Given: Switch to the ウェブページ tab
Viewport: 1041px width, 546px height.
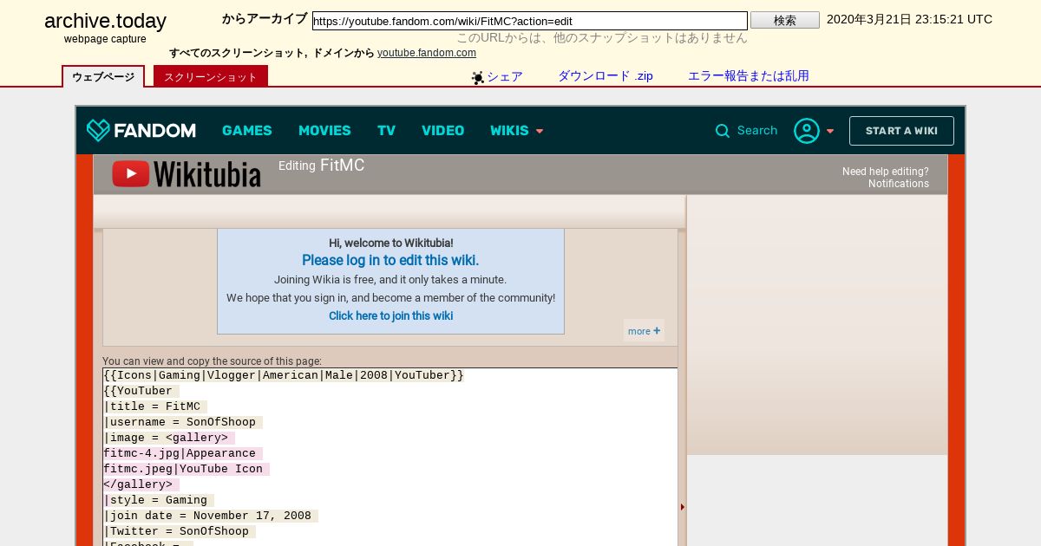Looking at the screenshot, I should click(x=103, y=76).
